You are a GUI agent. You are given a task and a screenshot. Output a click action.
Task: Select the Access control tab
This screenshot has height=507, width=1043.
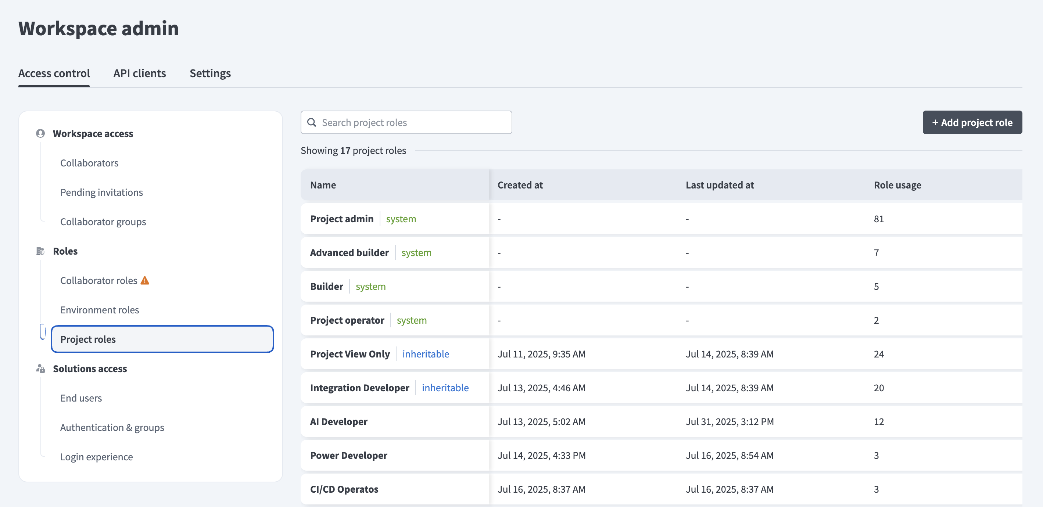pyautogui.click(x=54, y=73)
